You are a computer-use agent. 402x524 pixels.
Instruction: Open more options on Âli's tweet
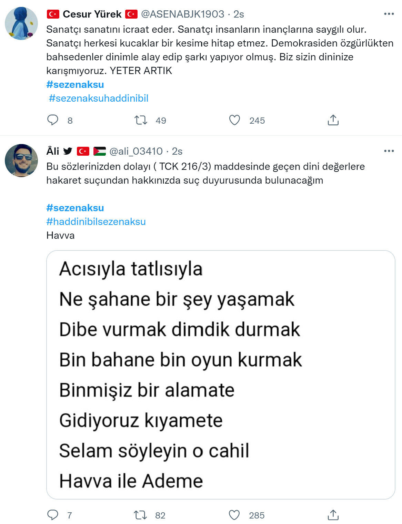(x=389, y=151)
